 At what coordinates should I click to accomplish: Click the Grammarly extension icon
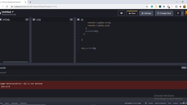(x=152, y=6)
